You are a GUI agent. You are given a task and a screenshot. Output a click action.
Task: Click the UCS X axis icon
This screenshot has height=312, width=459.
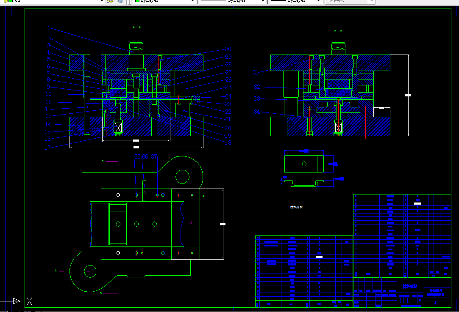30,301
